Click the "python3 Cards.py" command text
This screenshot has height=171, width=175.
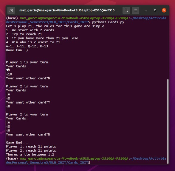(108, 22)
